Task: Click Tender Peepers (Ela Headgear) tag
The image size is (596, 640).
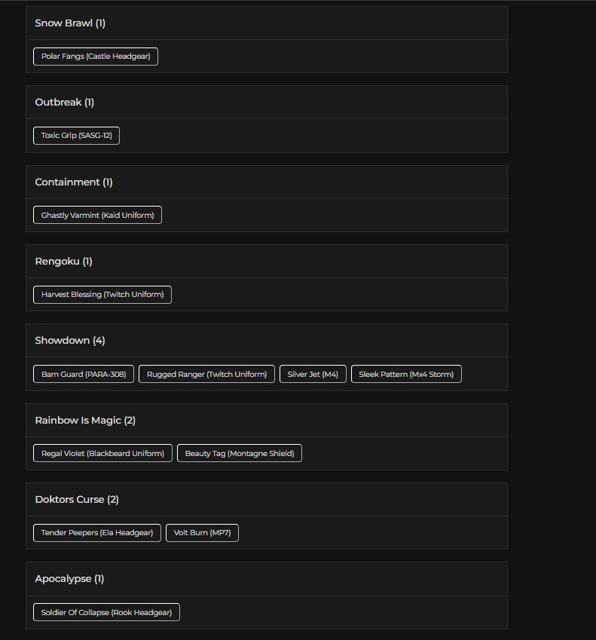Action: (97, 533)
